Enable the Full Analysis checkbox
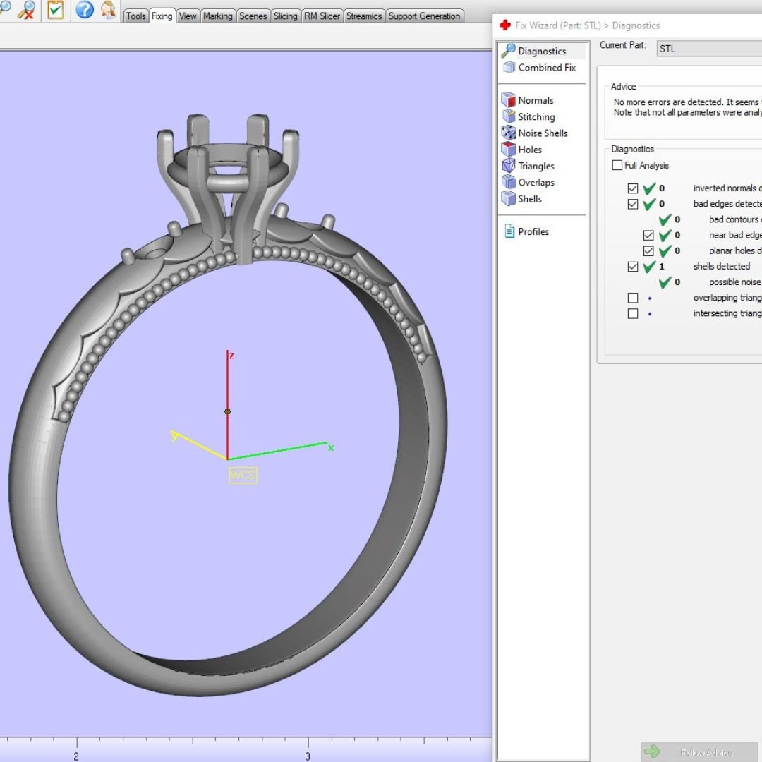 coord(617,165)
